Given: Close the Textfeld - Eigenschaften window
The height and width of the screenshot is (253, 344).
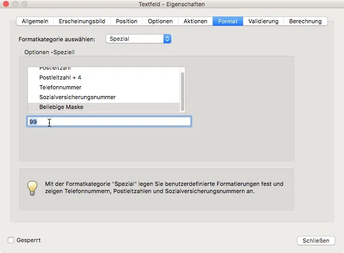Looking at the screenshot, I should (6, 4).
